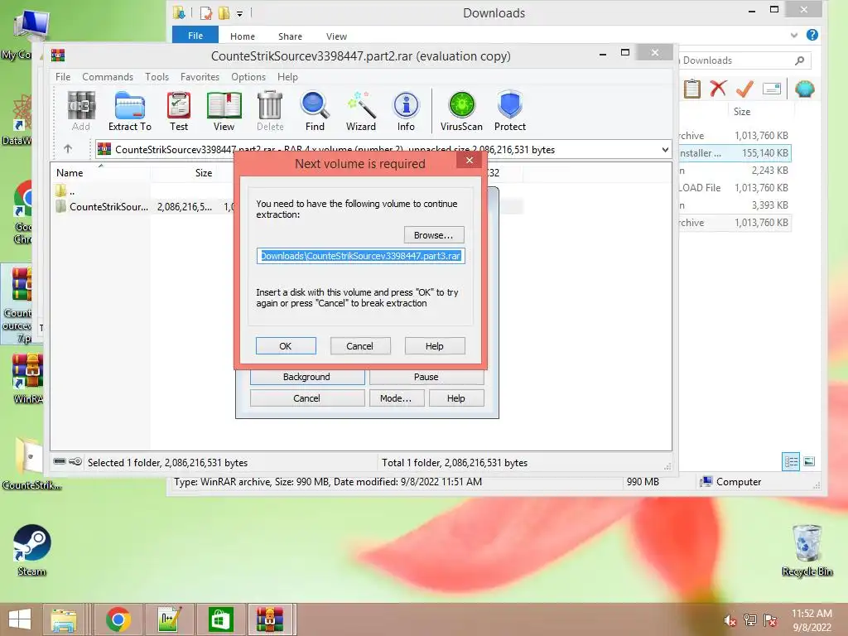Viewport: 848px width, 636px height.
Task: Select the Recycle Bin desktop icon
Action: [x=807, y=551]
